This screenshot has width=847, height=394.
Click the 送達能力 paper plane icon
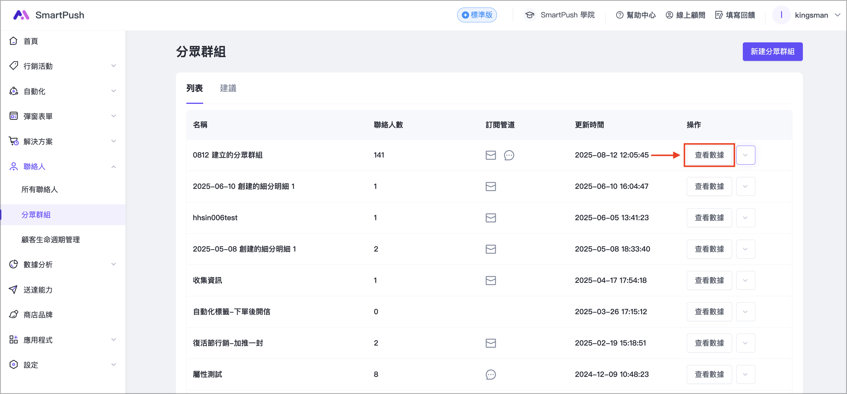pos(13,290)
